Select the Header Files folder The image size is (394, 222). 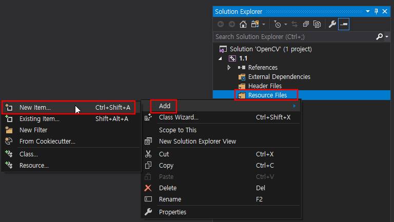(264, 86)
